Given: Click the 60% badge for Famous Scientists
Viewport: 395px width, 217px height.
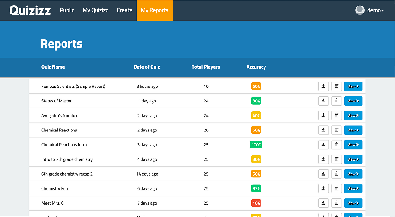Looking at the screenshot, I should [x=256, y=86].
